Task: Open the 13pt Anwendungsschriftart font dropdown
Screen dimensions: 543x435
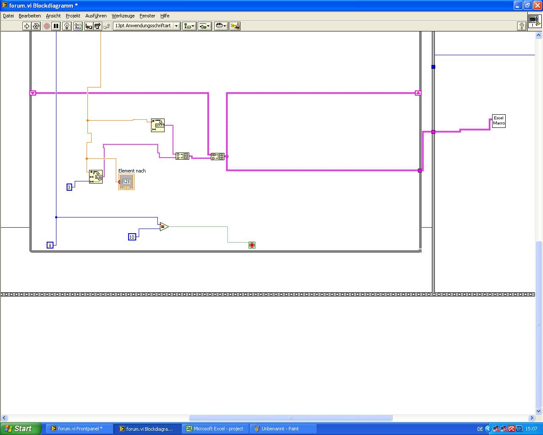Action: (147, 26)
